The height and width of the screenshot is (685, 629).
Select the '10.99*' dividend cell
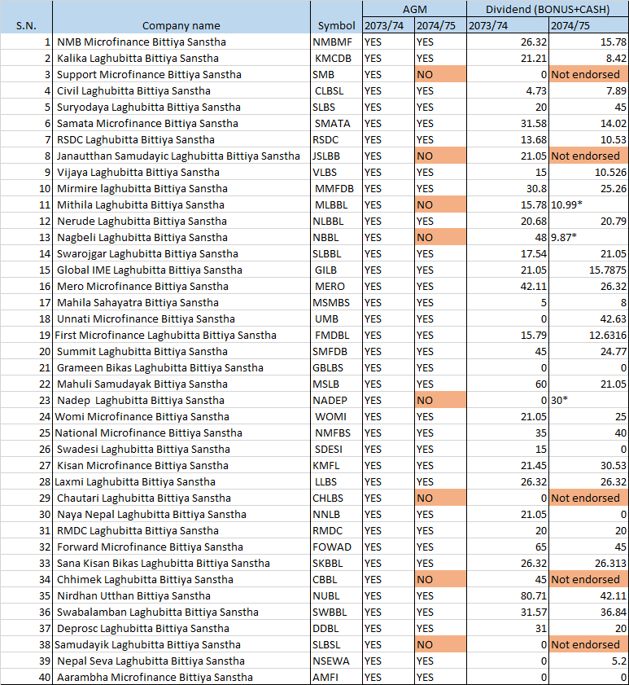(x=588, y=205)
